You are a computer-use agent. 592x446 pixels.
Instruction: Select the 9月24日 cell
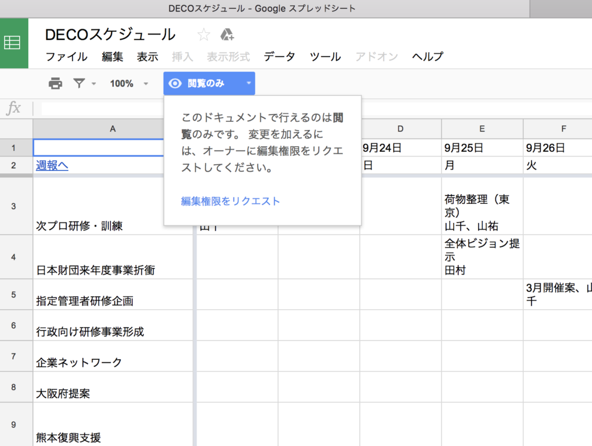(x=401, y=147)
